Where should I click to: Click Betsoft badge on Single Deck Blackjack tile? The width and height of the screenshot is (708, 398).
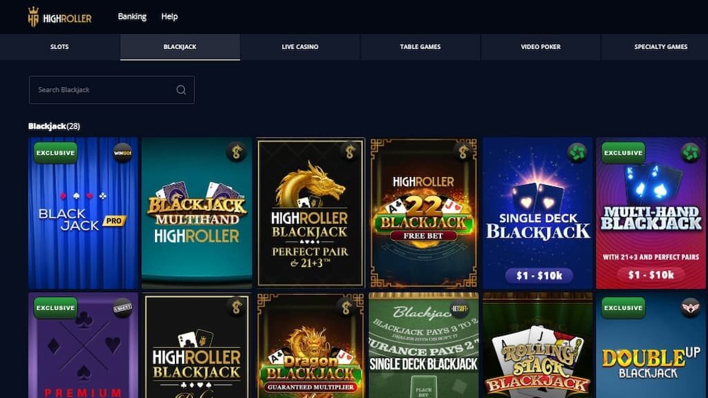coord(459,309)
